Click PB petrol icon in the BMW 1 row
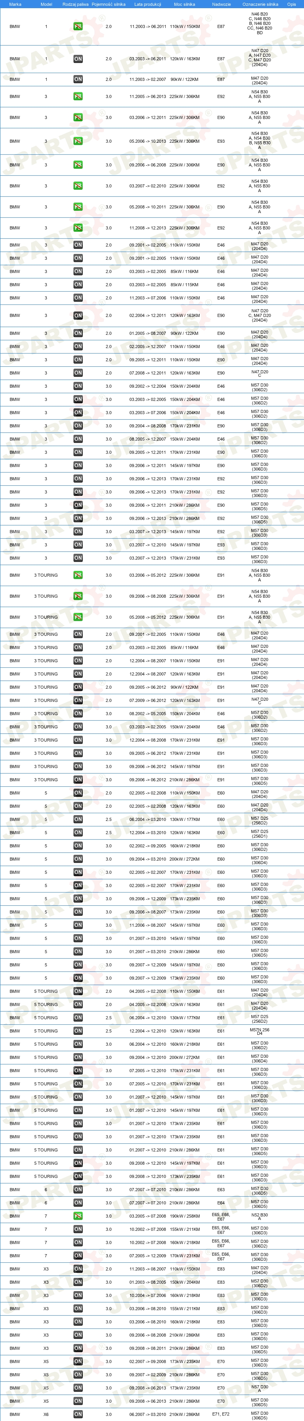The width and height of the screenshot is (304, 1421). click(78, 26)
